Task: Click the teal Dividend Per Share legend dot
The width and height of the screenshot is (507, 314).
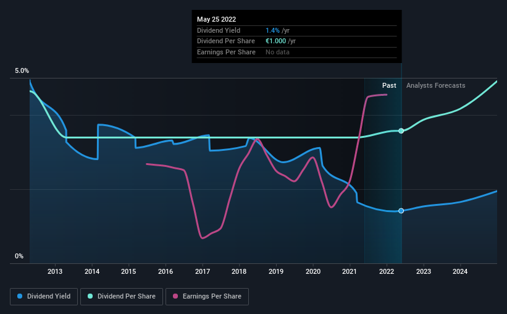Action: 90,296
